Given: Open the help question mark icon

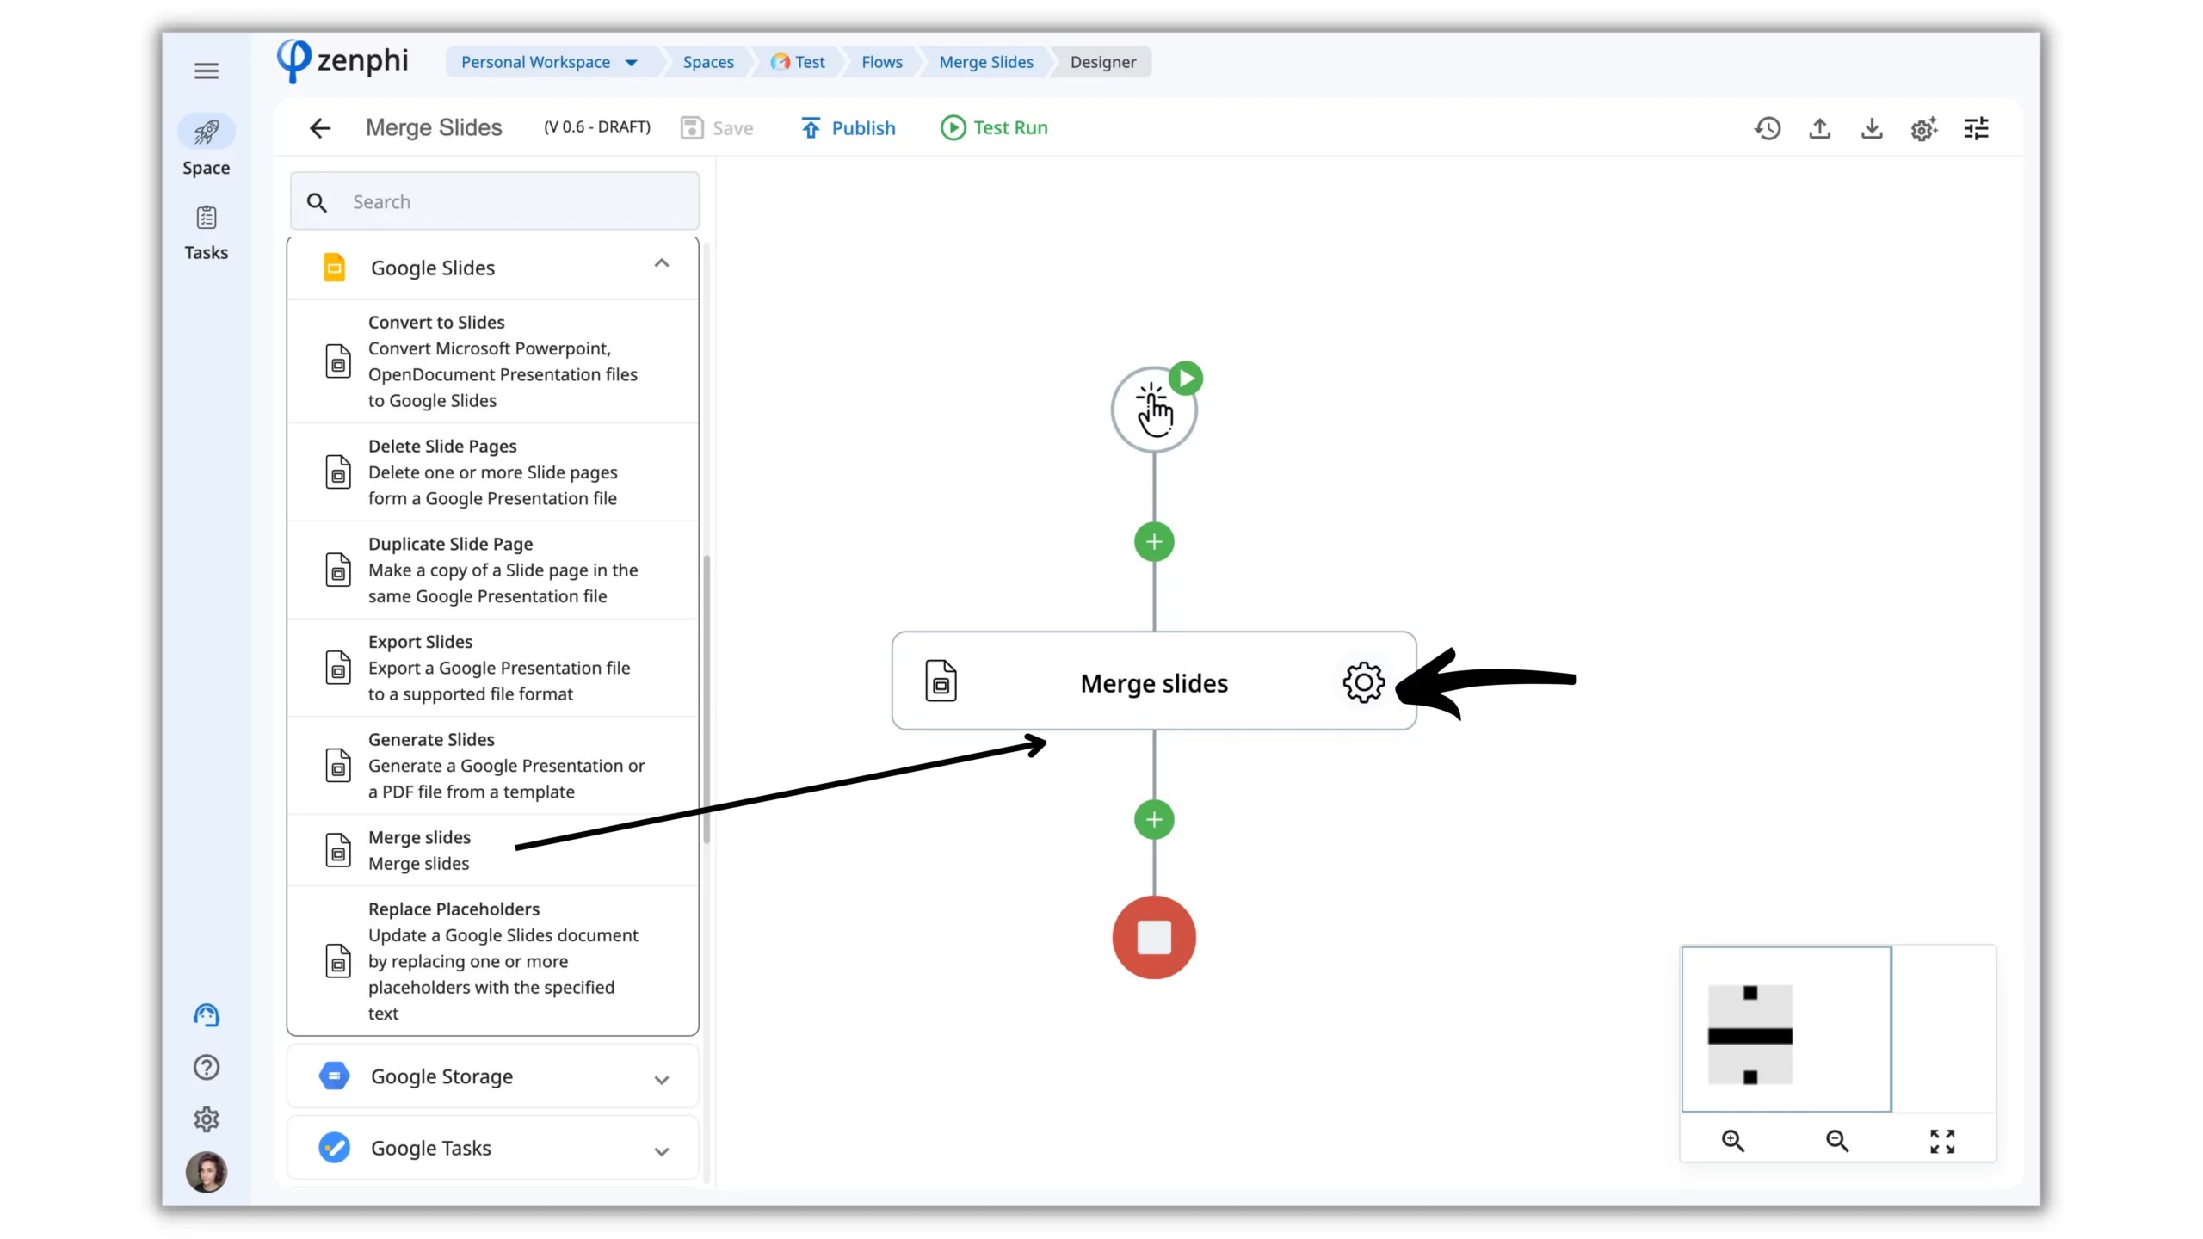Looking at the screenshot, I should [x=206, y=1067].
